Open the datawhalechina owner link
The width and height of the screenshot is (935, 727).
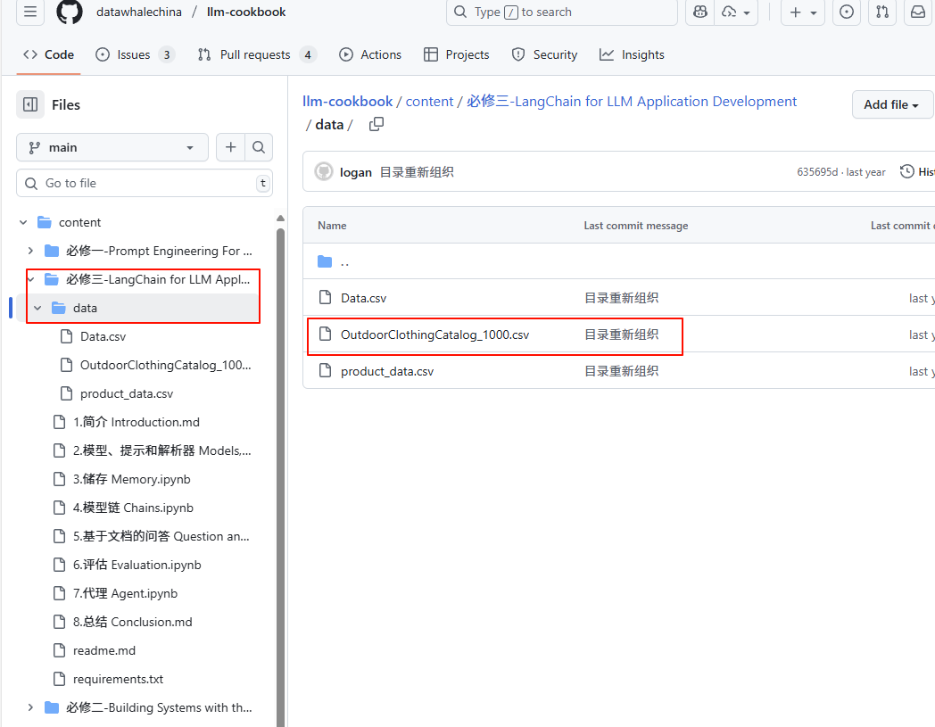(x=139, y=12)
